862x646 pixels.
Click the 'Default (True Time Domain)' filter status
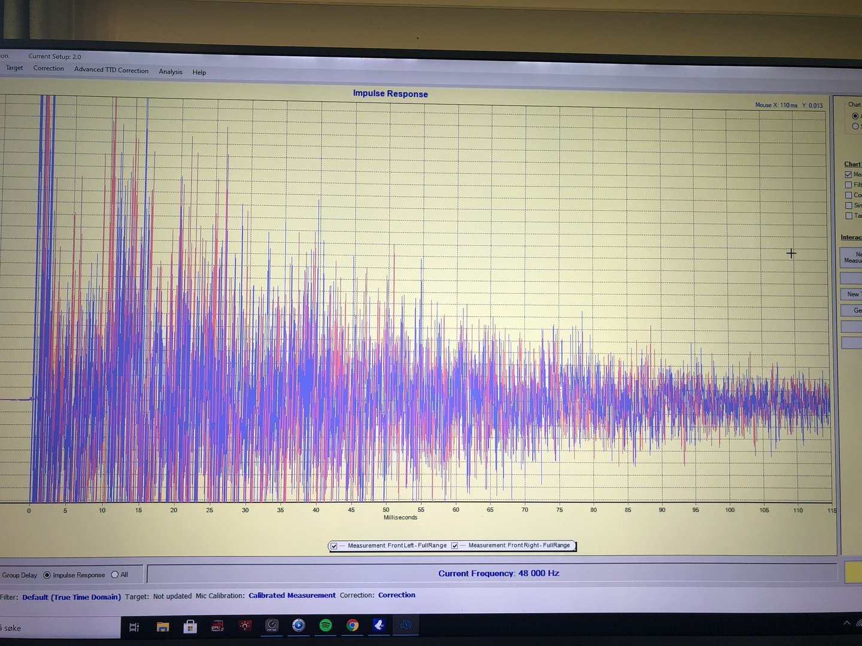[72, 597]
